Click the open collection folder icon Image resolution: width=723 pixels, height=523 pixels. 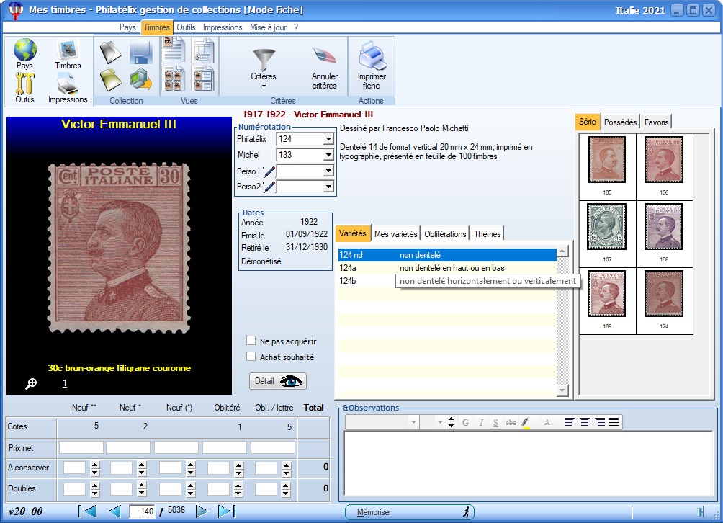point(111,52)
